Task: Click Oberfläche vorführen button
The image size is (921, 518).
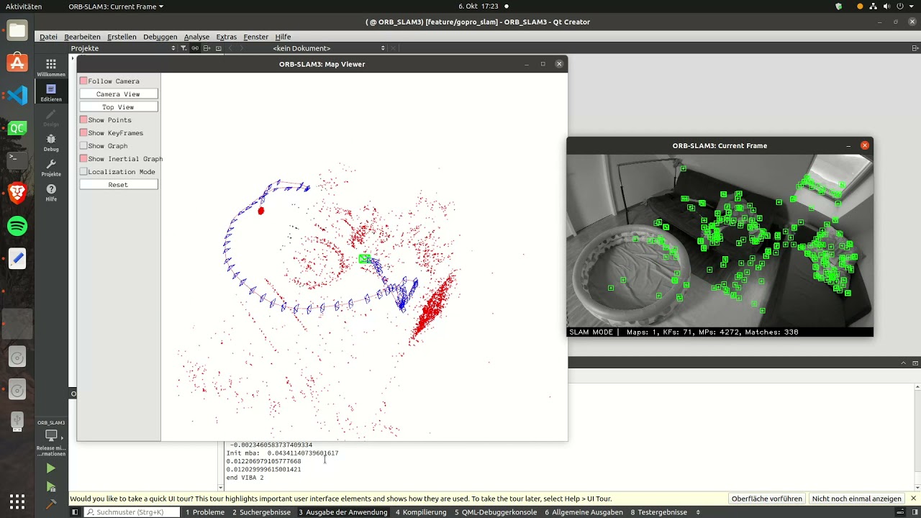Action: pyautogui.click(x=767, y=499)
